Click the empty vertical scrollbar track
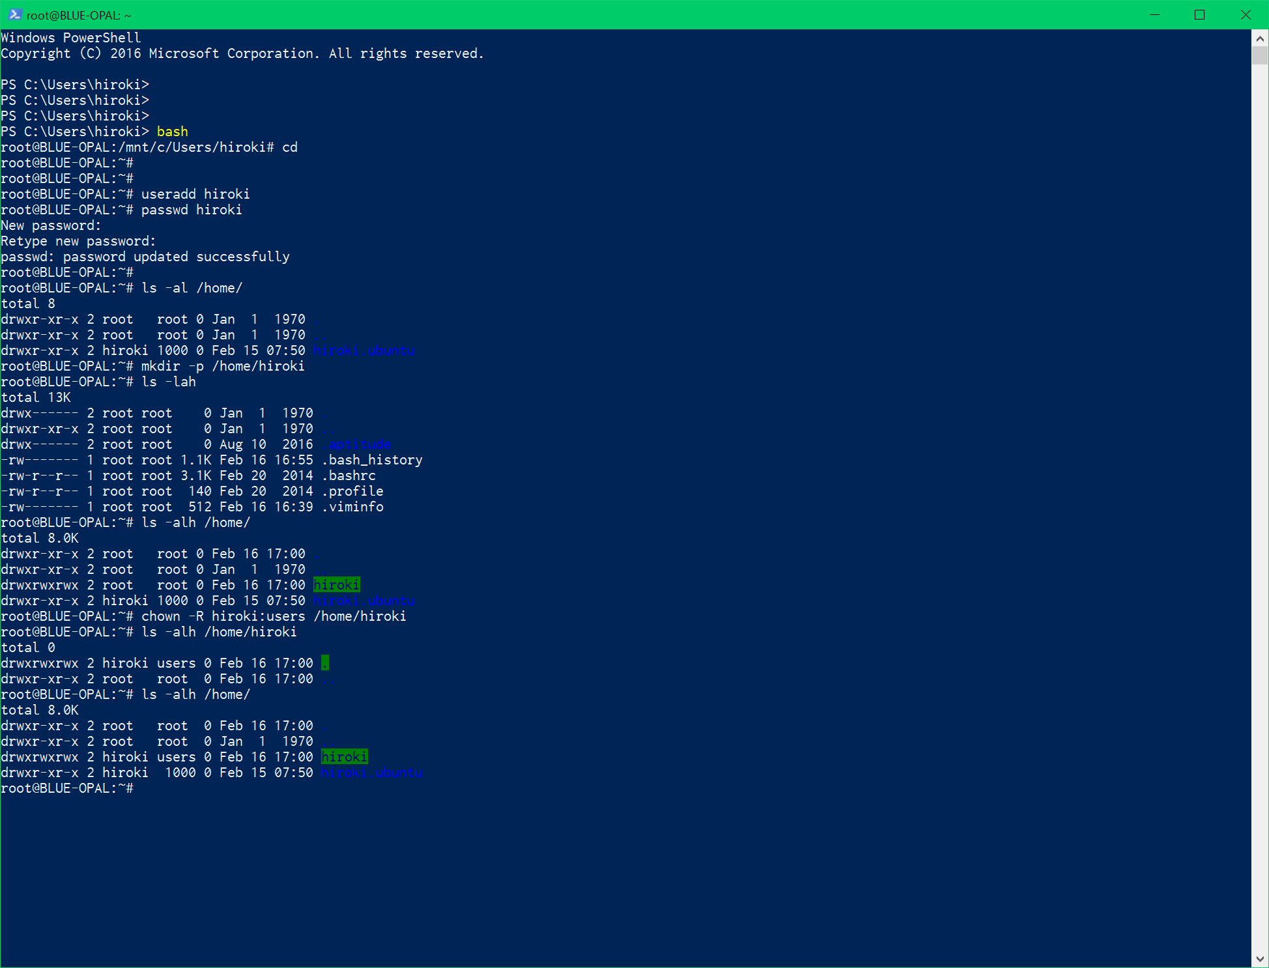 1260,508
